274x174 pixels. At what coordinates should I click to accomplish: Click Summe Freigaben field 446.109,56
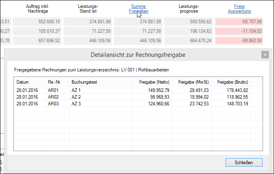tap(138, 41)
